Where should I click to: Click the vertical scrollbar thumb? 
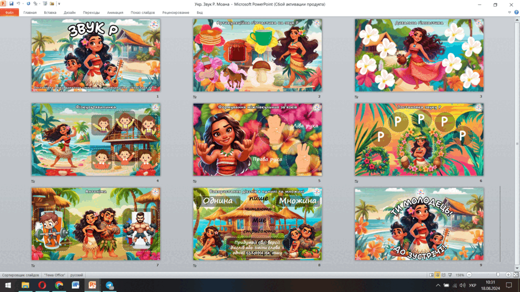click(517, 144)
